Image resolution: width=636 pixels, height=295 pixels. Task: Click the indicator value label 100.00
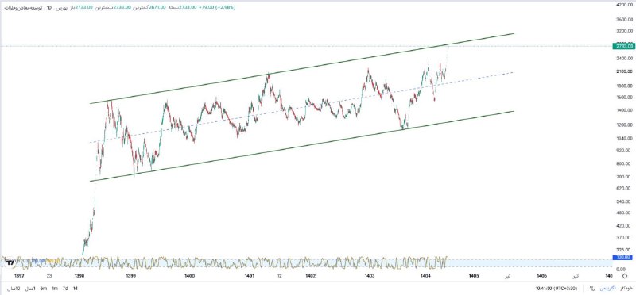coord(623,258)
